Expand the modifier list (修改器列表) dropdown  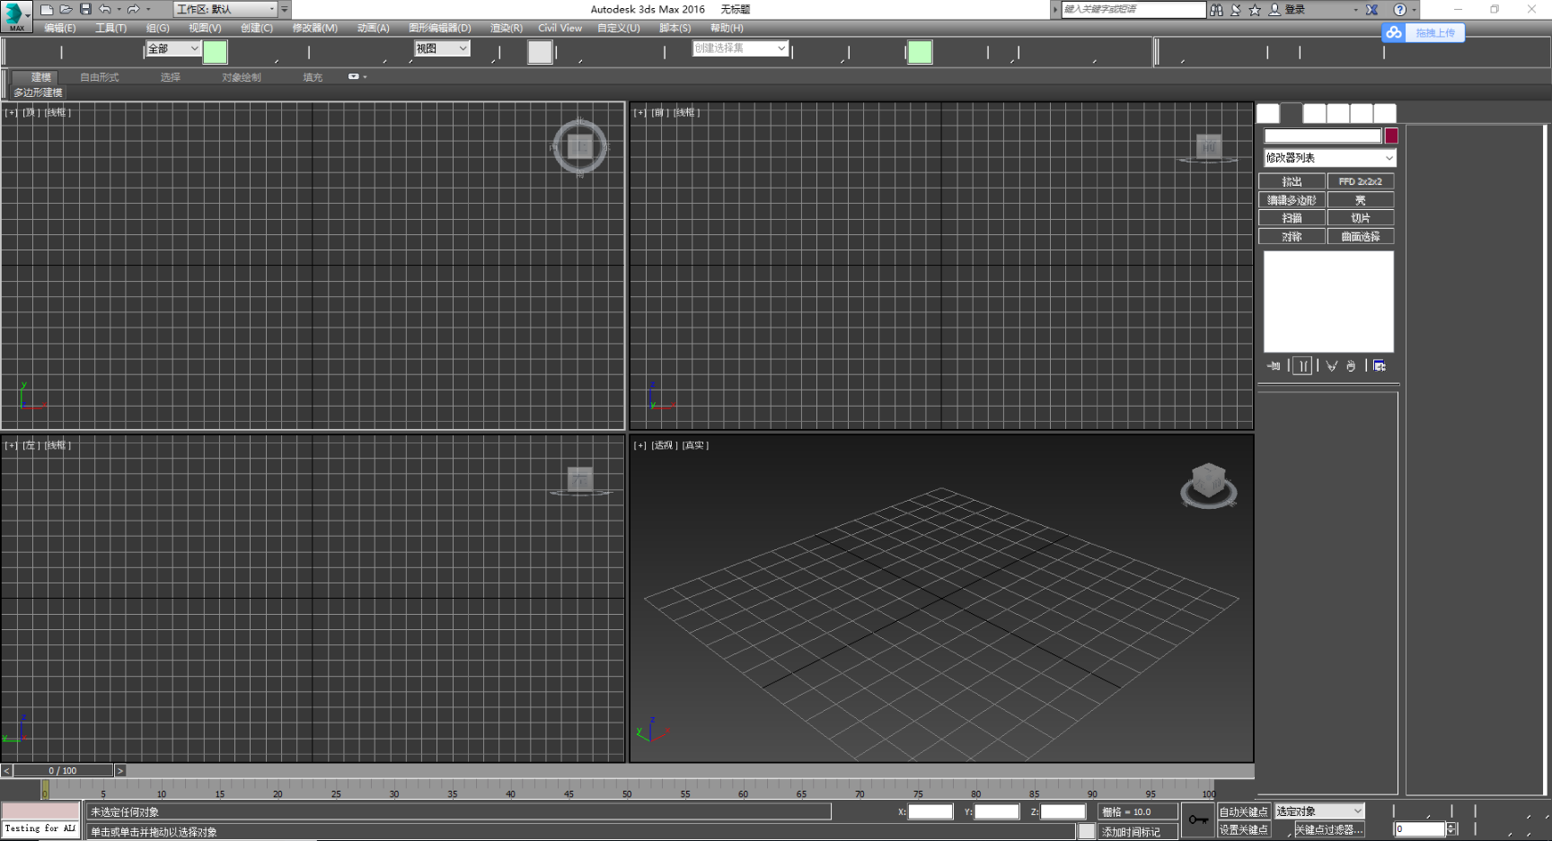point(1329,158)
